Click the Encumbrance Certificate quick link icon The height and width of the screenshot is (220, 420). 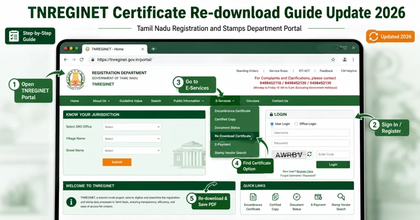coord(253,197)
